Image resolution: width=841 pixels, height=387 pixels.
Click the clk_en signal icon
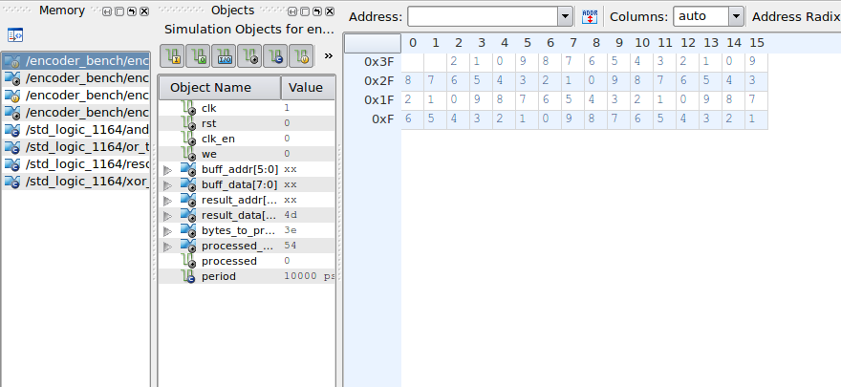pos(188,139)
